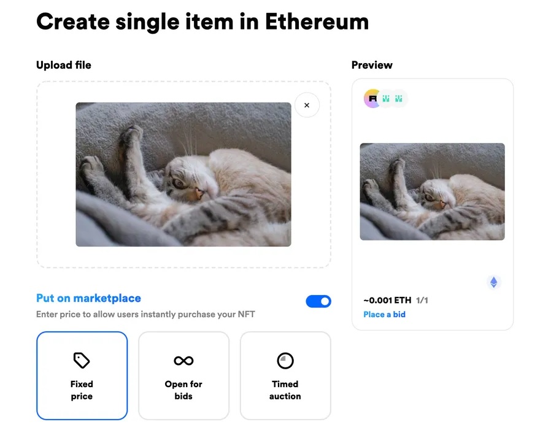Click the timed auction clock icon
The image size is (559, 430).
[x=285, y=361]
